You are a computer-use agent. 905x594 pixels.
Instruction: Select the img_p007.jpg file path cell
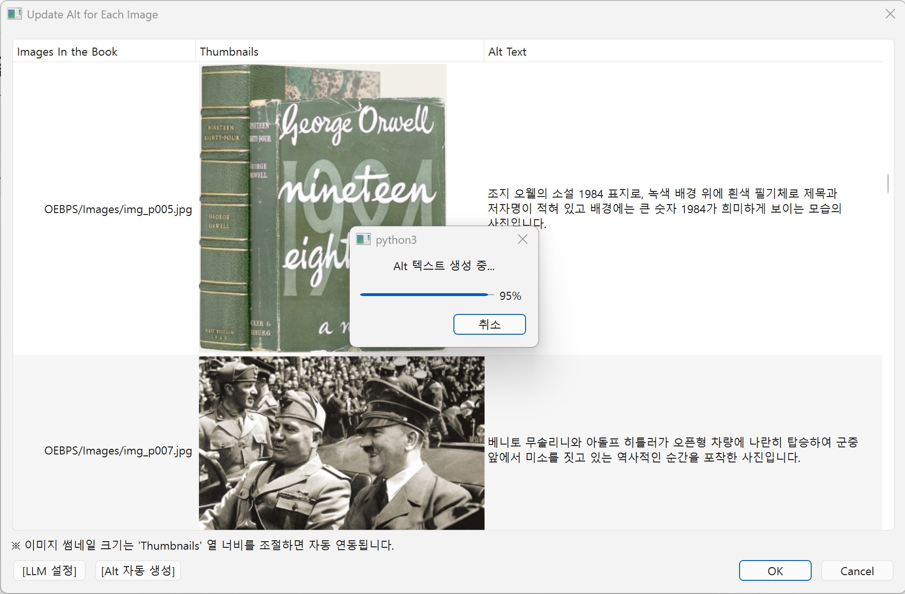click(x=118, y=451)
